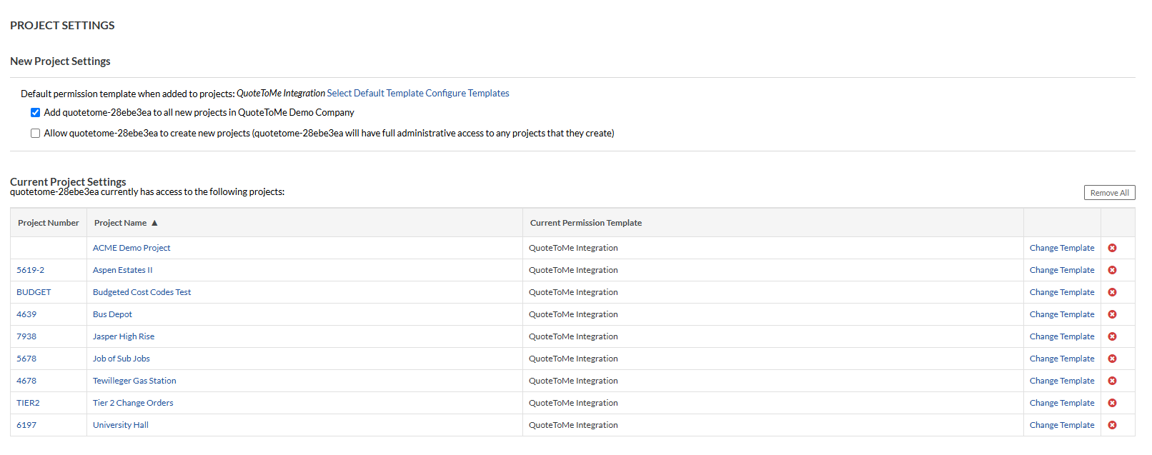Screen dimensions: 1152x455
Task: Open Configure Templates link
Action: tap(467, 94)
